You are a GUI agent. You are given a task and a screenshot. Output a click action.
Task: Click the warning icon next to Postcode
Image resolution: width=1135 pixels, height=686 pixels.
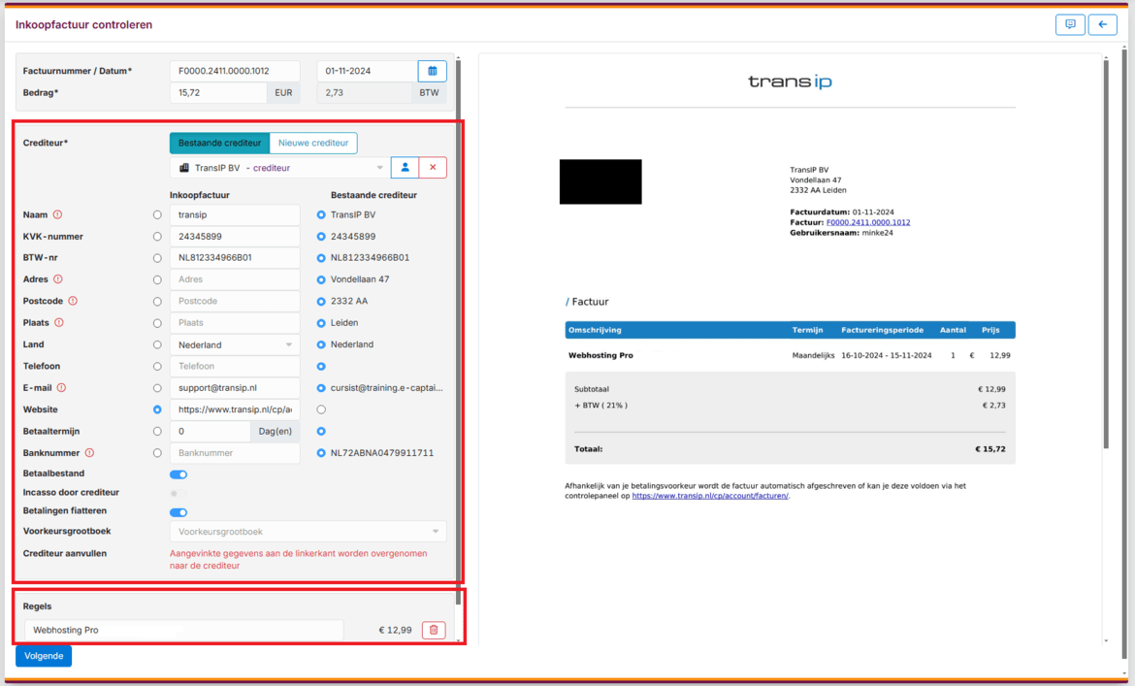pyautogui.click(x=73, y=301)
